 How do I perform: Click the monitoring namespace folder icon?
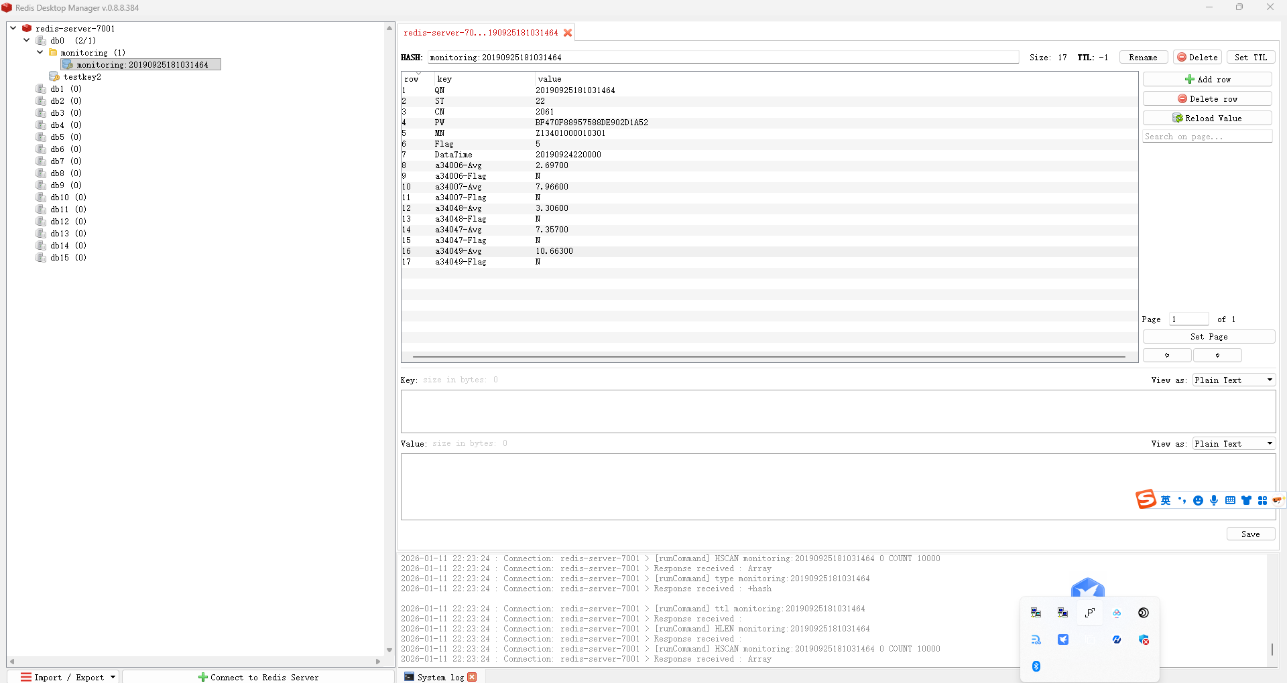53,53
